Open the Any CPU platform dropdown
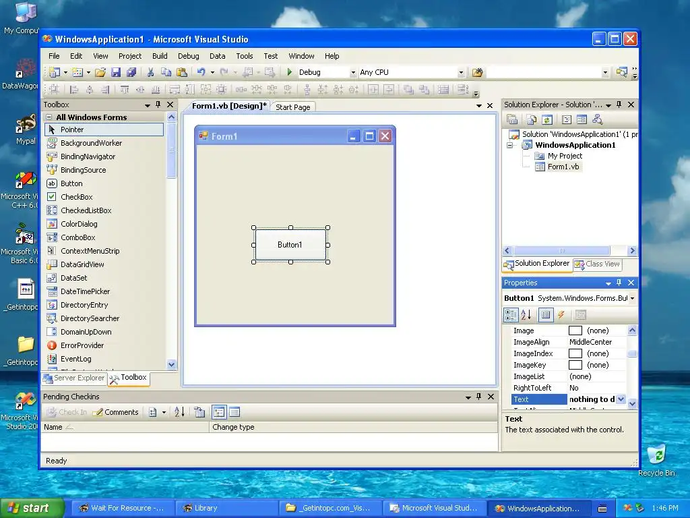The height and width of the screenshot is (518, 690). click(x=461, y=73)
